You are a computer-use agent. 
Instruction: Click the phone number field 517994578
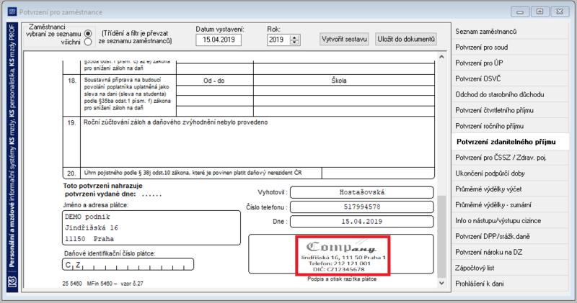tap(362, 207)
